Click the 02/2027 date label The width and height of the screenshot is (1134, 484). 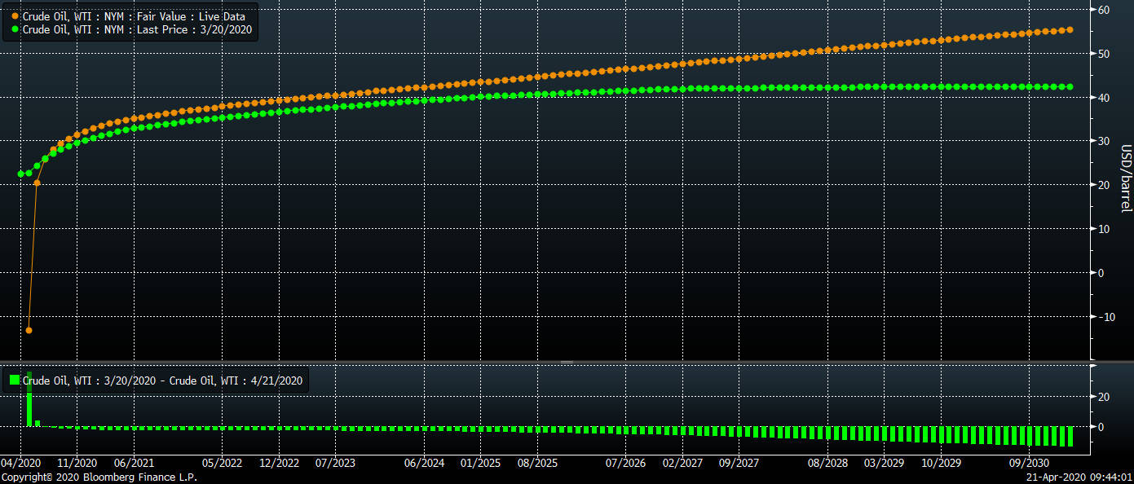click(x=682, y=463)
